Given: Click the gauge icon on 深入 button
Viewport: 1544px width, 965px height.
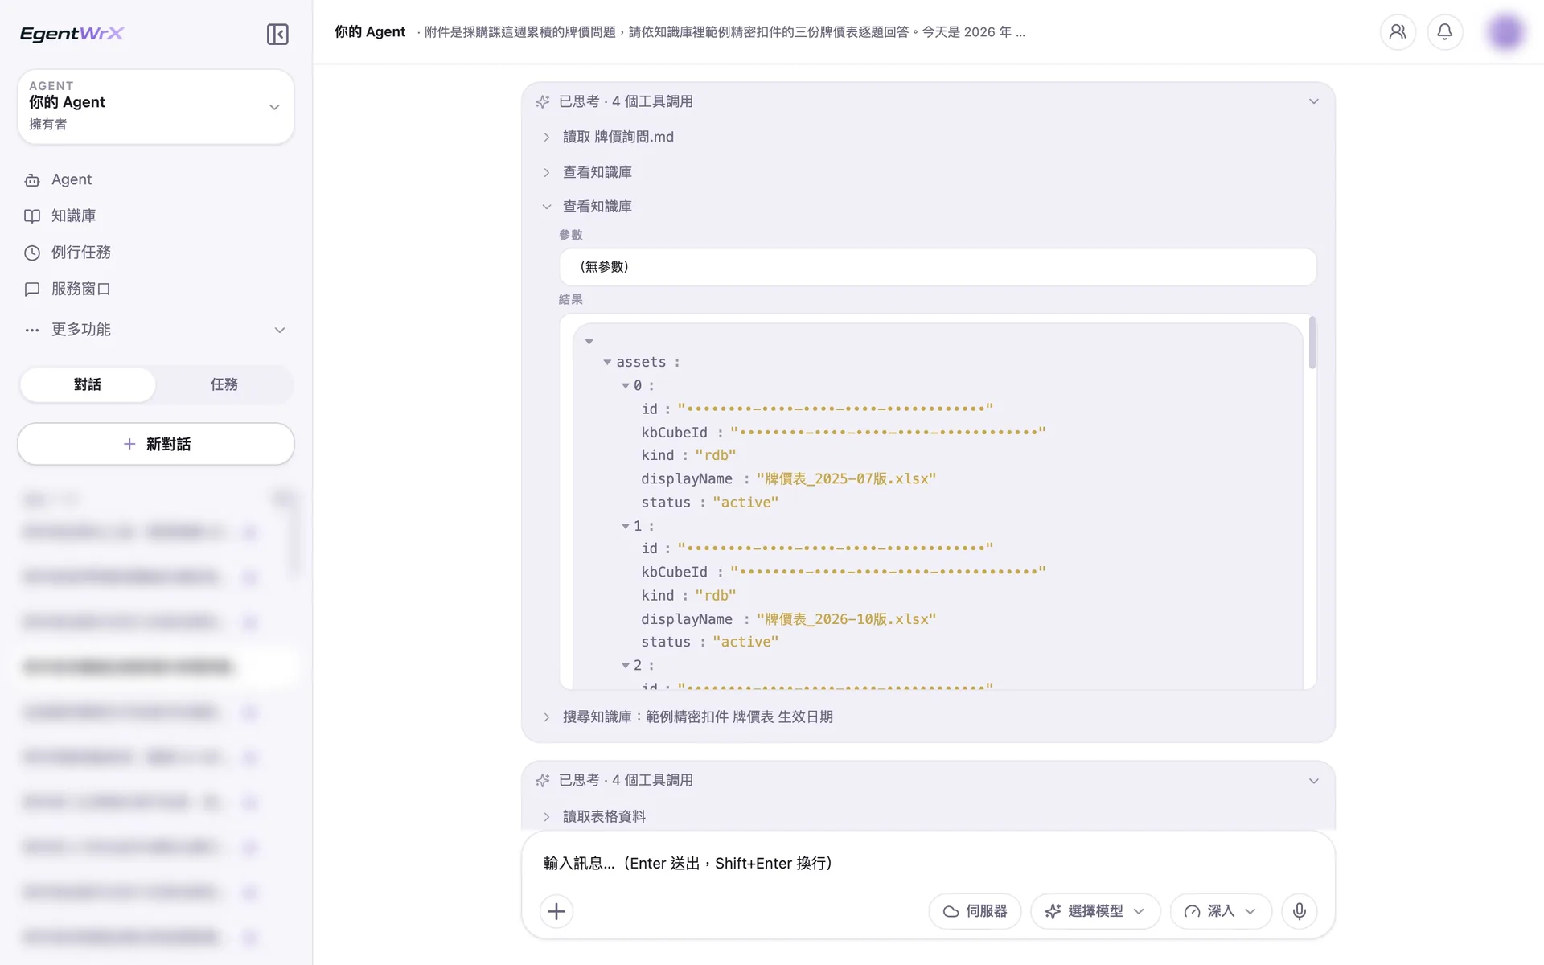Looking at the screenshot, I should click(x=1193, y=911).
